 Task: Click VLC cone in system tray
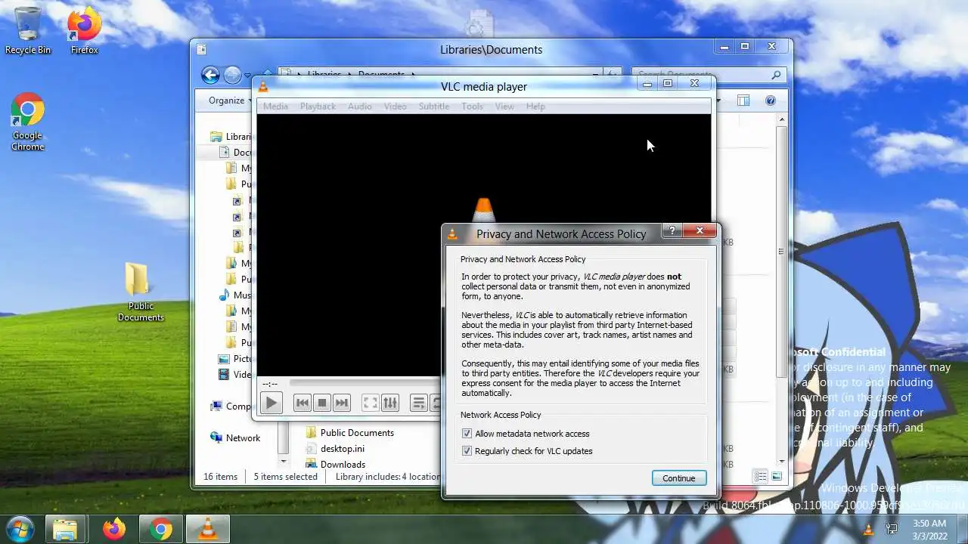pyautogui.click(x=868, y=530)
